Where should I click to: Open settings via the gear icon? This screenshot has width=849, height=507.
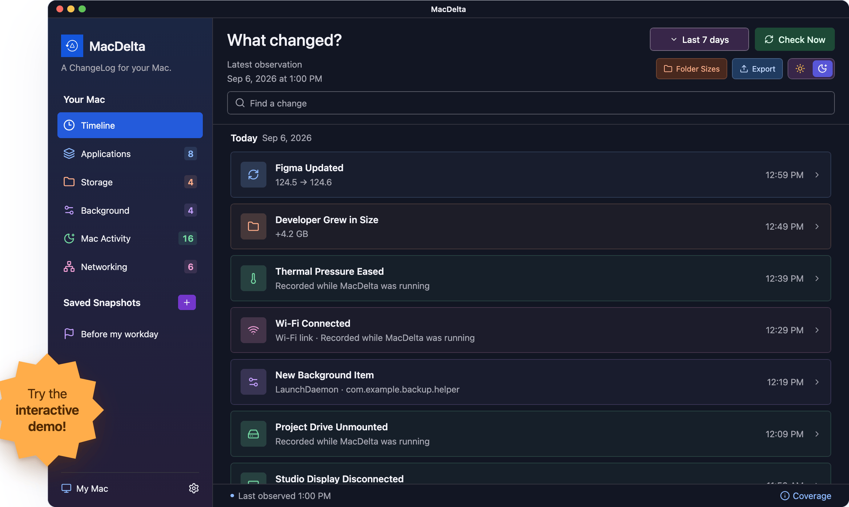pyautogui.click(x=194, y=488)
